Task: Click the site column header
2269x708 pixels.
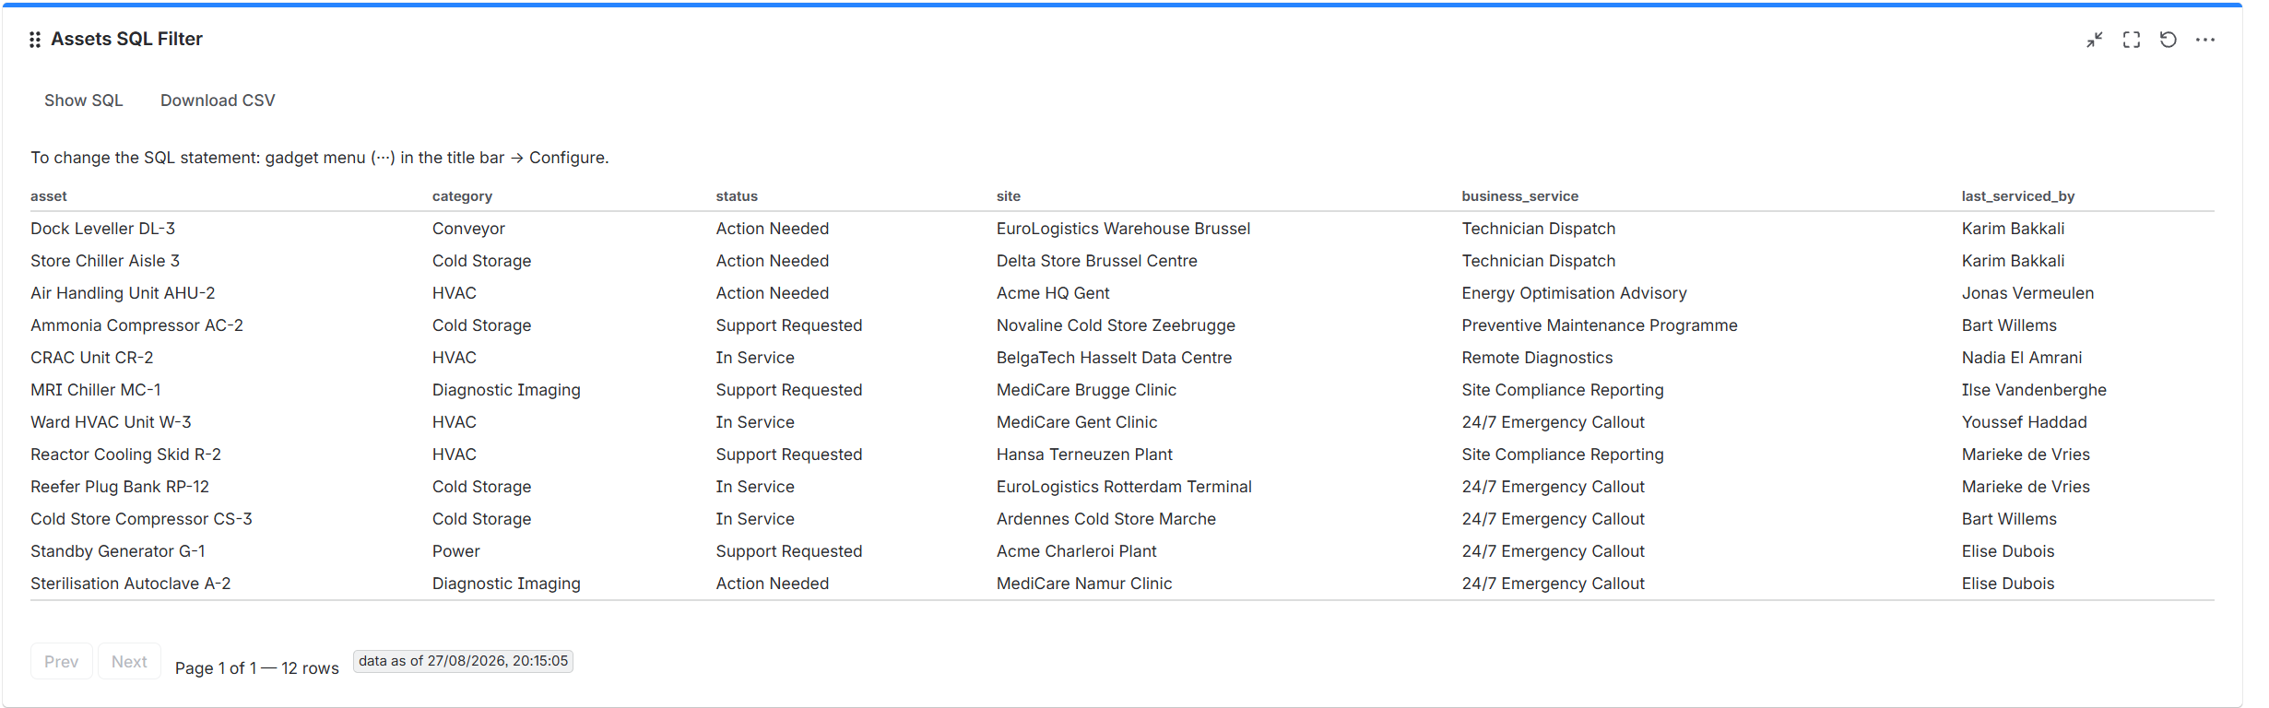Action: (1009, 196)
